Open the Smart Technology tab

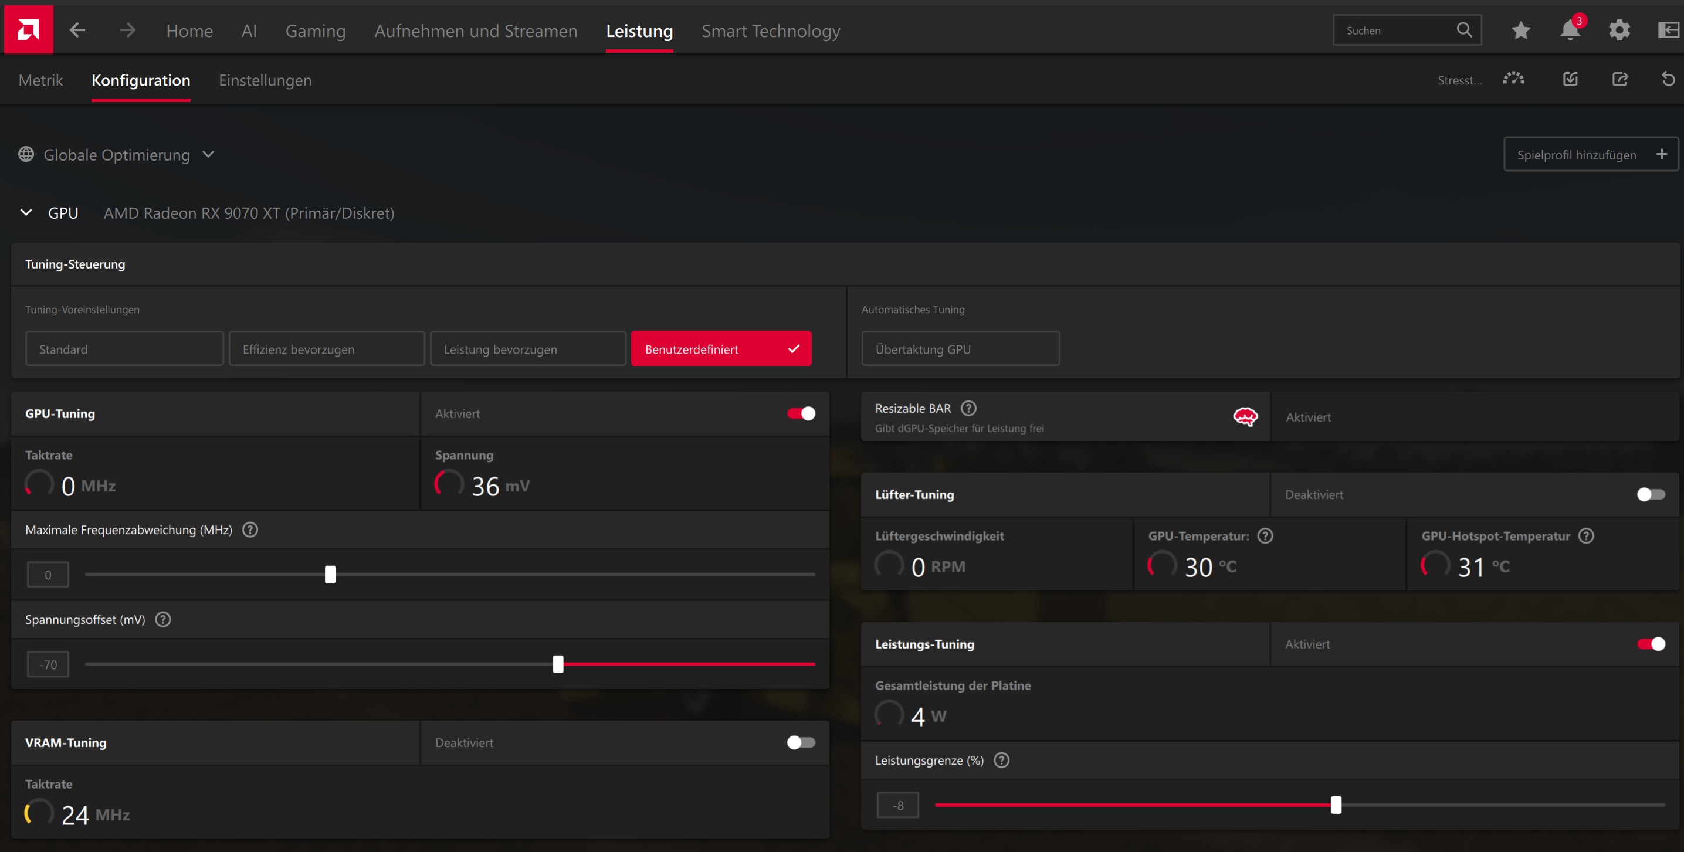[771, 30]
